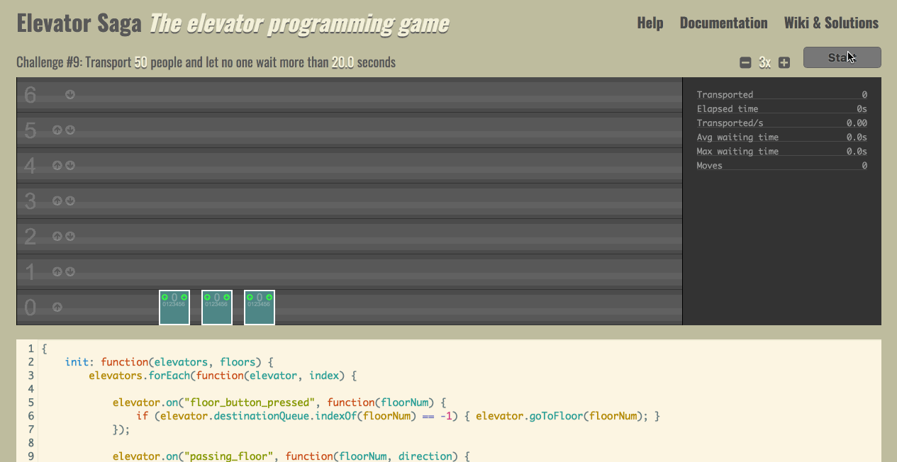Click the up call button on floor 0
The height and width of the screenshot is (462, 897).
click(x=57, y=307)
